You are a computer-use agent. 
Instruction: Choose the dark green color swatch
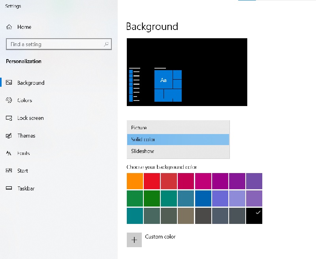point(152,198)
